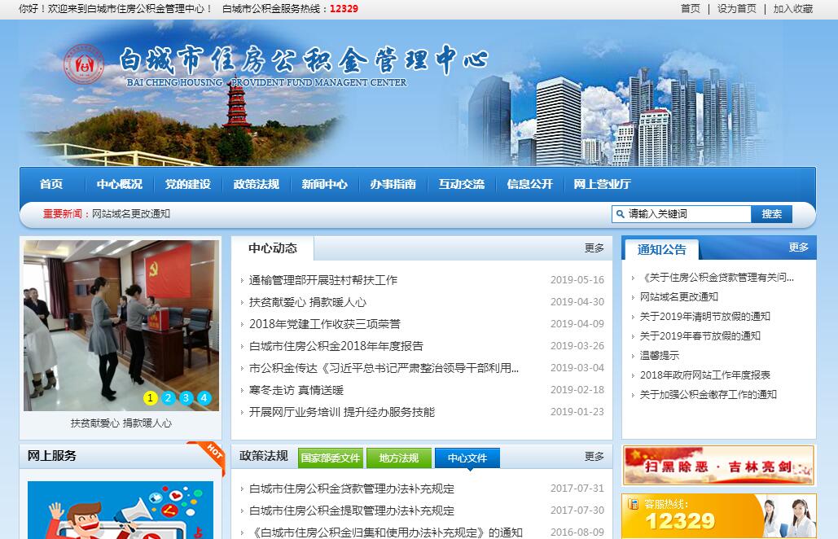Click date 2019-05-16 in news list
Viewport: 838px width, 539px height.
click(x=577, y=280)
